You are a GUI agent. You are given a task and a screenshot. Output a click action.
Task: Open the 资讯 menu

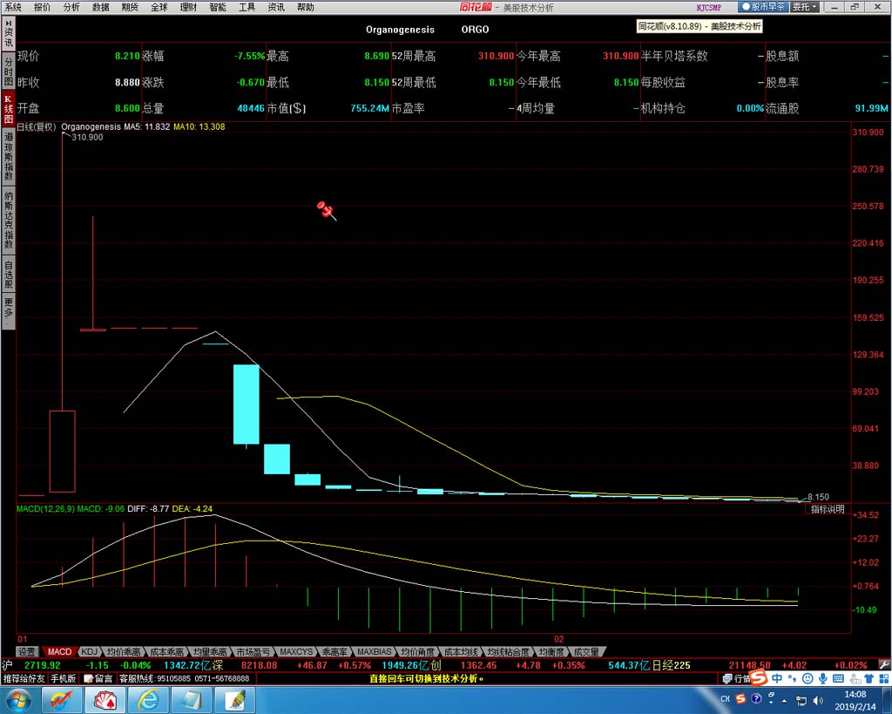click(276, 7)
